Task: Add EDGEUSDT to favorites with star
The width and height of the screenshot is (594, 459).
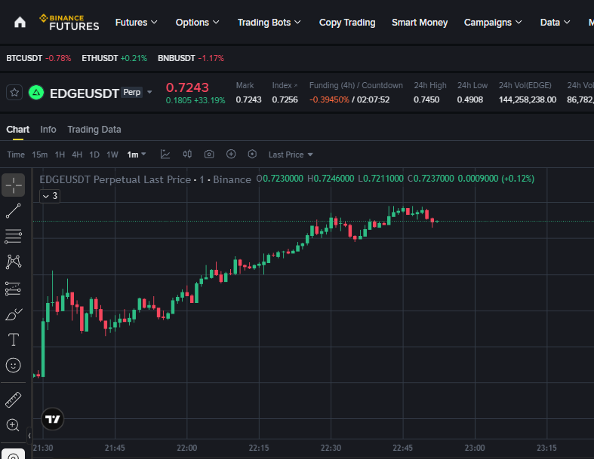Action: (14, 93)
